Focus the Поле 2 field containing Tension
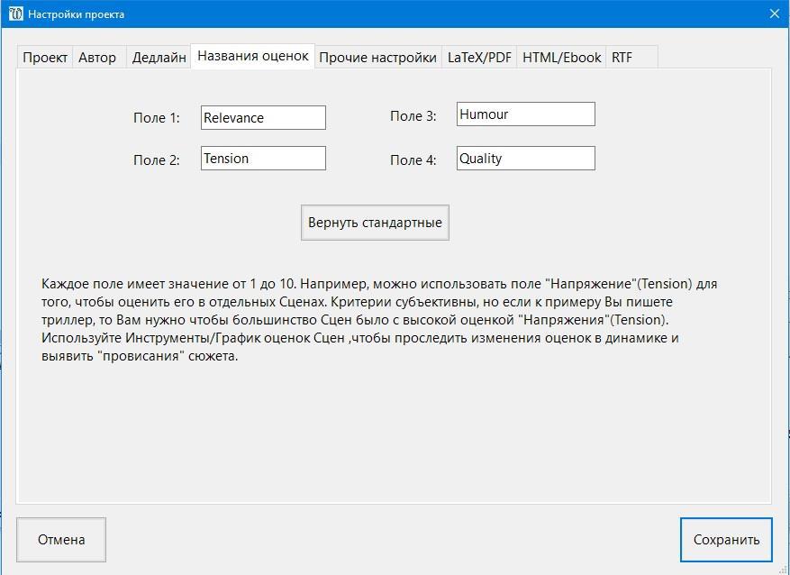The height and width of the screenshot is (575, 790). click(x=263, y=159)
